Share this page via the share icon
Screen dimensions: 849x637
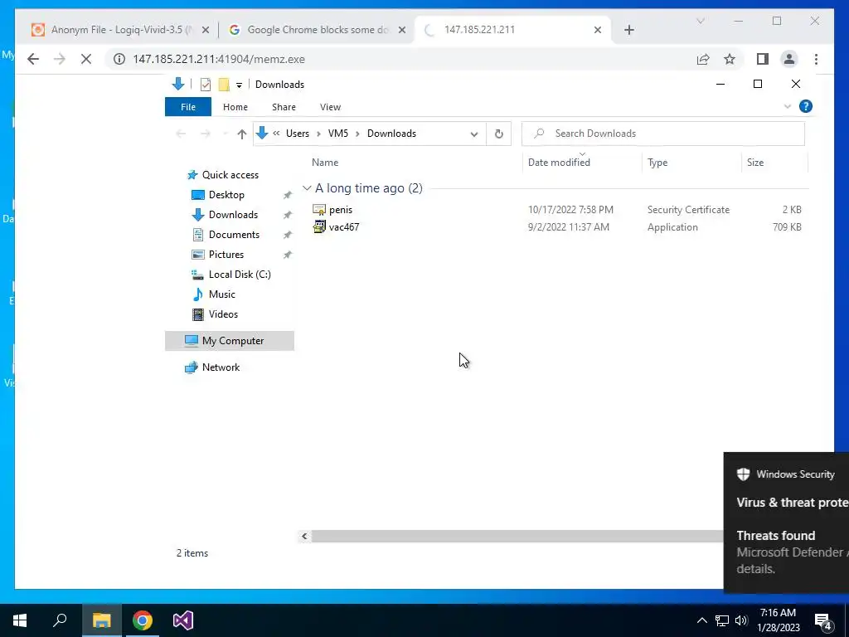pos(703,59)
